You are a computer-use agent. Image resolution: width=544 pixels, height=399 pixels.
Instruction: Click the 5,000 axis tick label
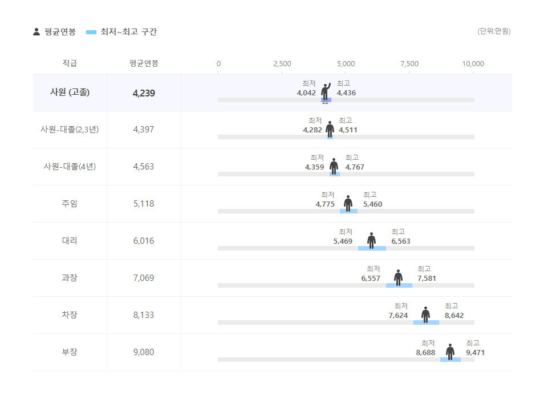346,63
